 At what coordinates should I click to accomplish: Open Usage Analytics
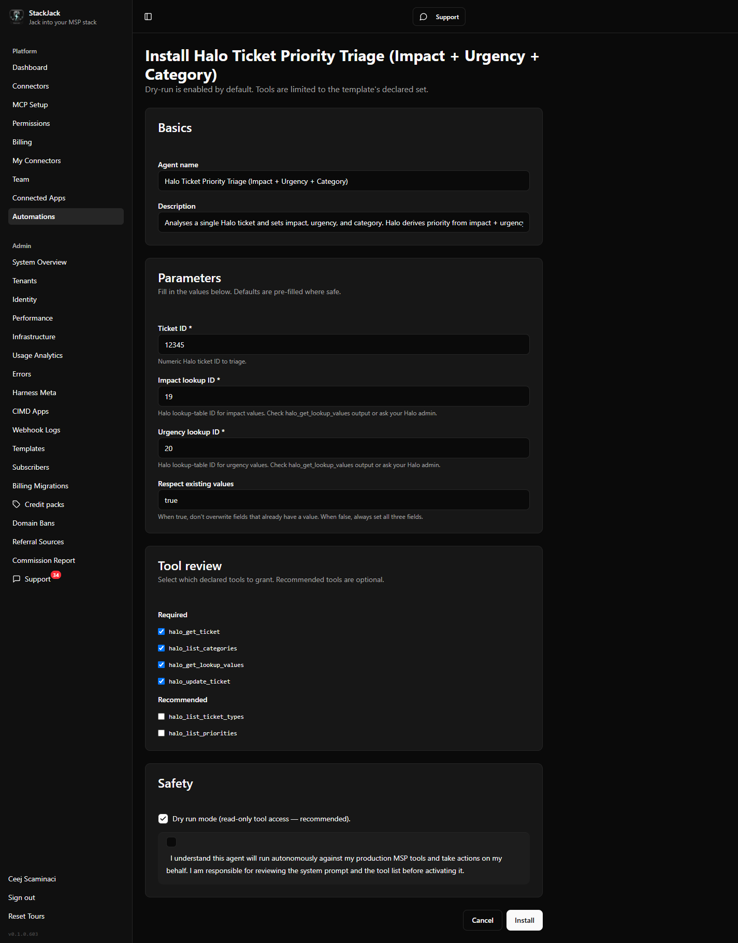[66, 355]
